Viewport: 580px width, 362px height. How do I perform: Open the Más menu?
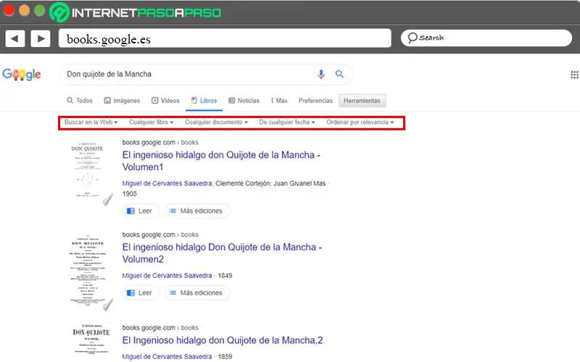(x=279, y=101)
